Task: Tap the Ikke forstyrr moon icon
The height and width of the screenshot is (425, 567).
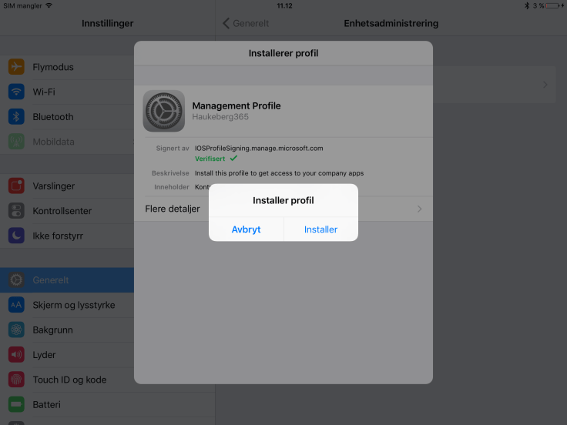Action: point(16,236)
